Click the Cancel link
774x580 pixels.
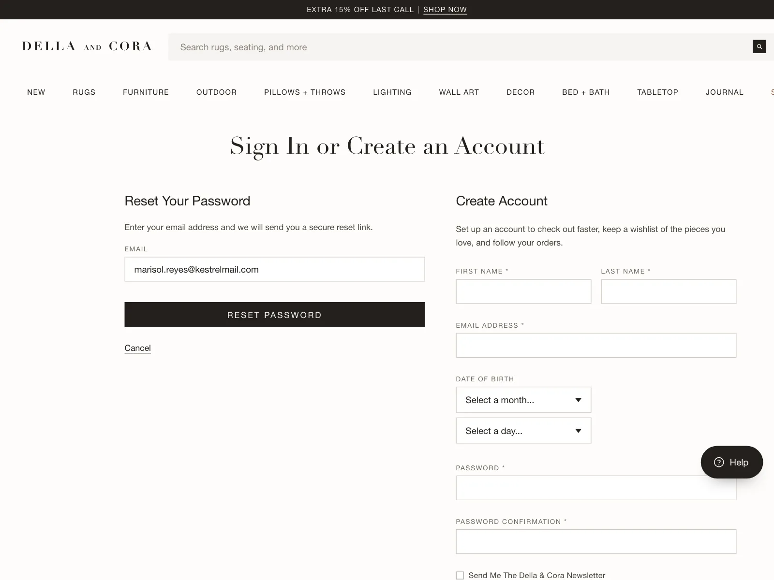pyautogui.click(x=137, y=348)
